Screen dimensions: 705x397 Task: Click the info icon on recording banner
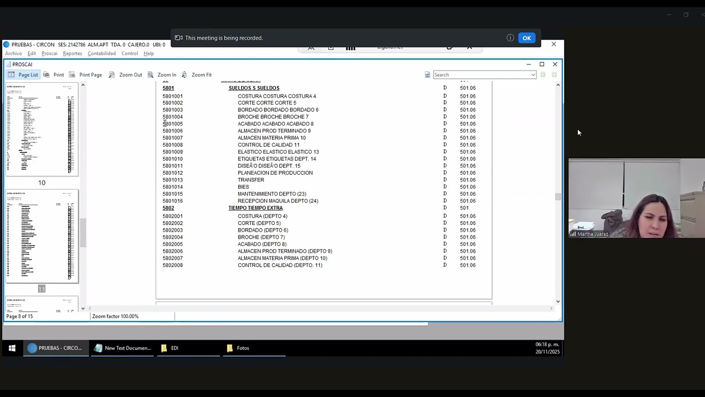click(510, 38)
